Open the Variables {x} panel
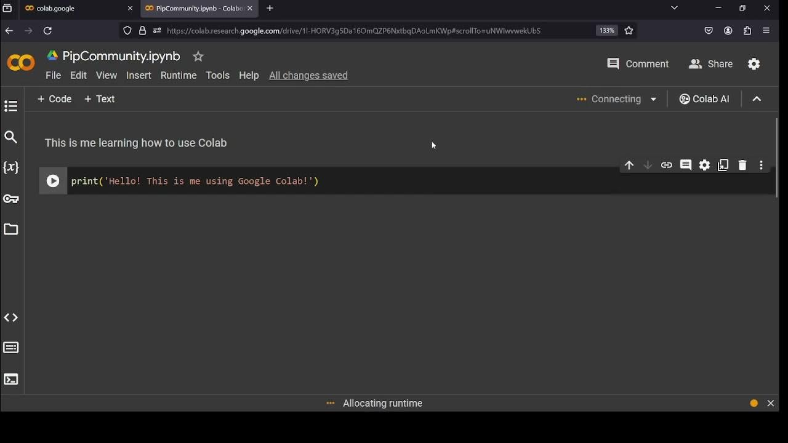The image size is (788, 443). [x=11, y=167]
